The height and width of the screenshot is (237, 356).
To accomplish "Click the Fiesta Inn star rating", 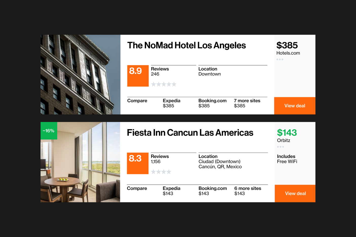I will coord(161,172).
